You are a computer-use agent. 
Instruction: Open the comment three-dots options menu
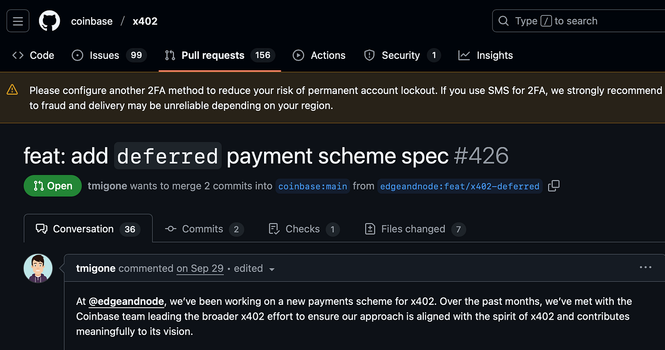tap(646, 267)
